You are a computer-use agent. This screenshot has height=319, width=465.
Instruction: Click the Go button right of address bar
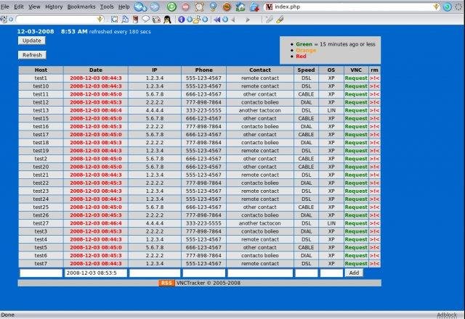[x=448, y=7]
